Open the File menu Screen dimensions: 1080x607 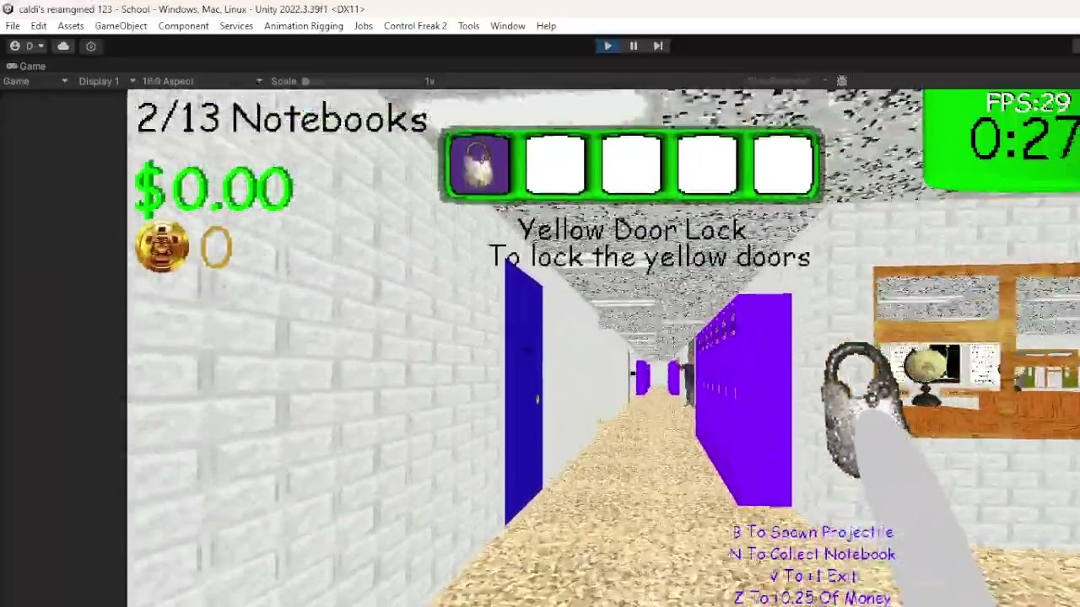pyautogui.click(x=13, y=26)
